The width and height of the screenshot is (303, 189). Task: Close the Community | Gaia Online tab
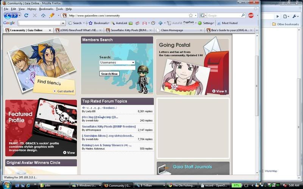[50, 30]
